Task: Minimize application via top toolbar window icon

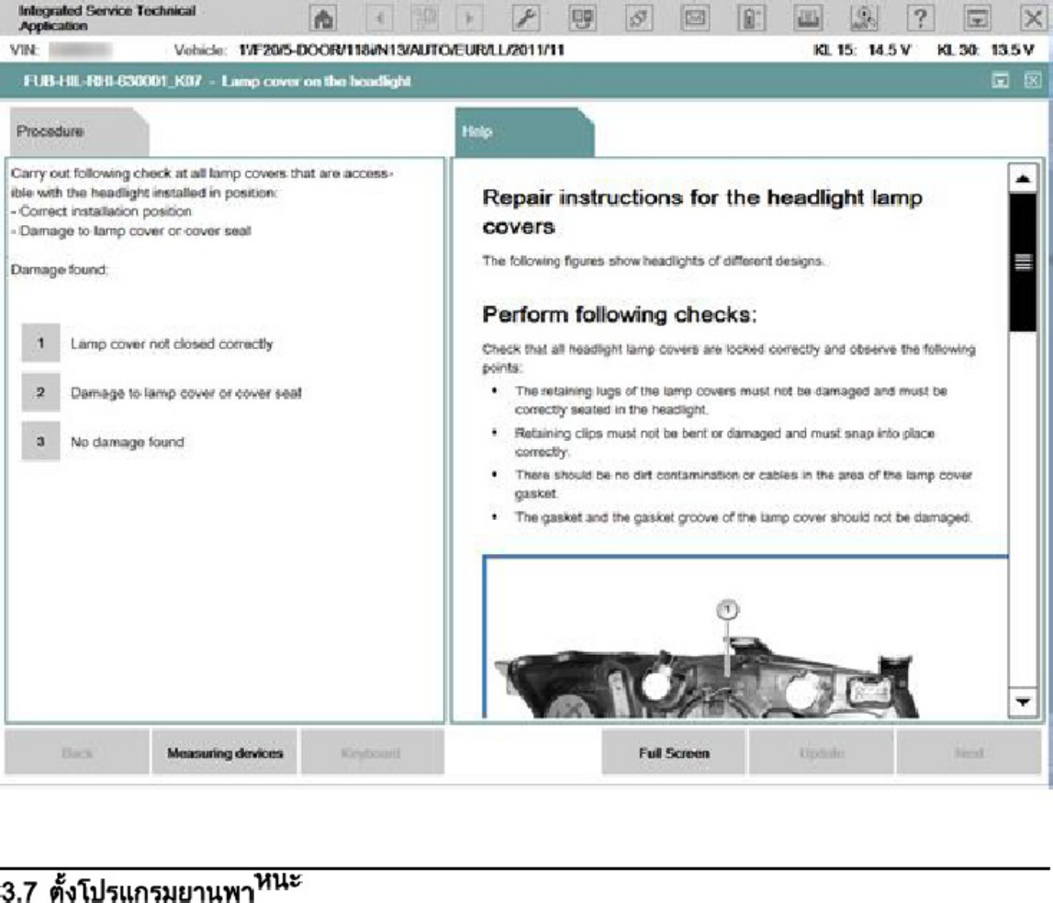Action: [x=977, y=18]
